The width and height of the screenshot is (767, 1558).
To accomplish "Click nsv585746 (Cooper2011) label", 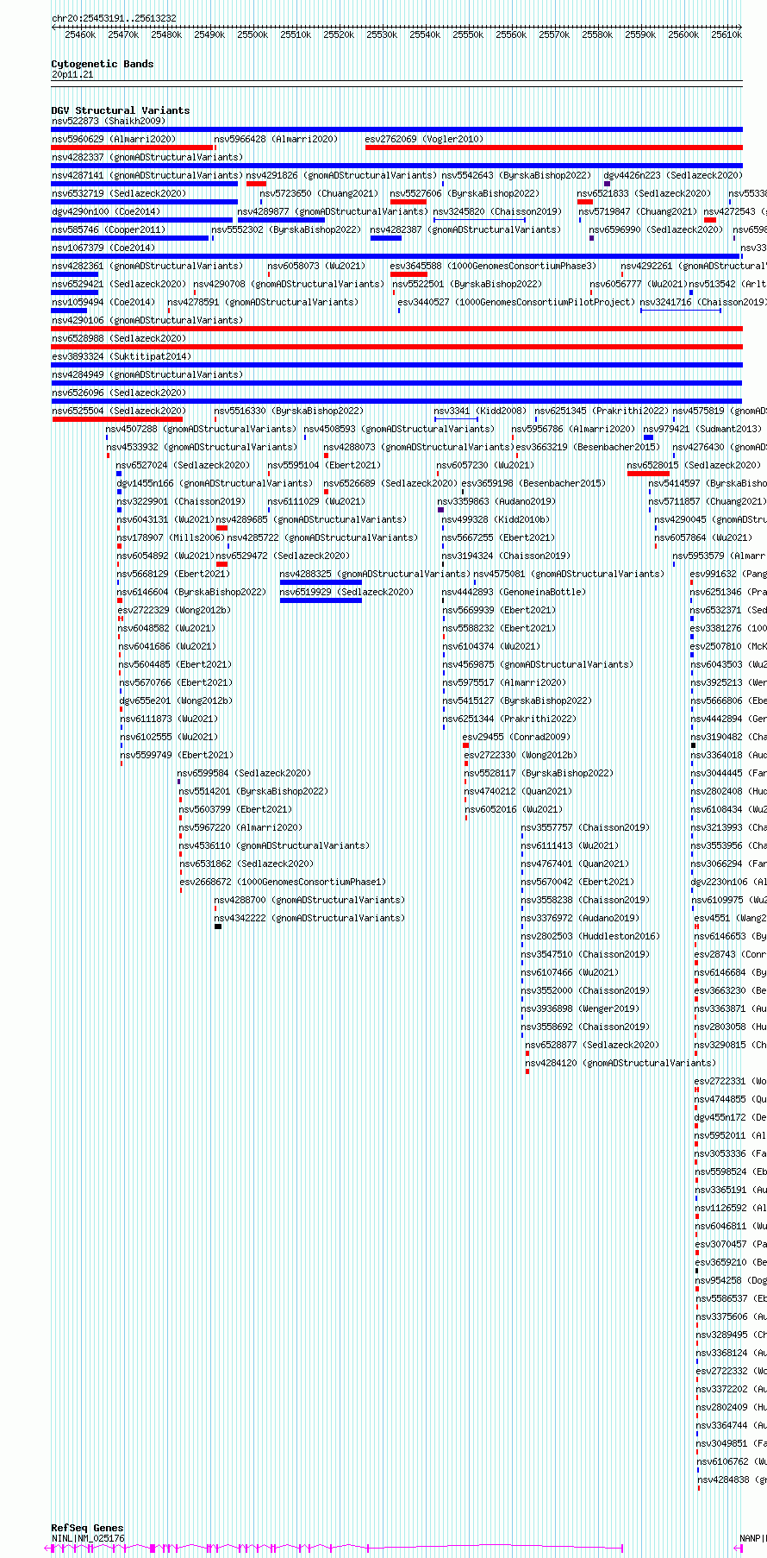I will tap(109, 229).
